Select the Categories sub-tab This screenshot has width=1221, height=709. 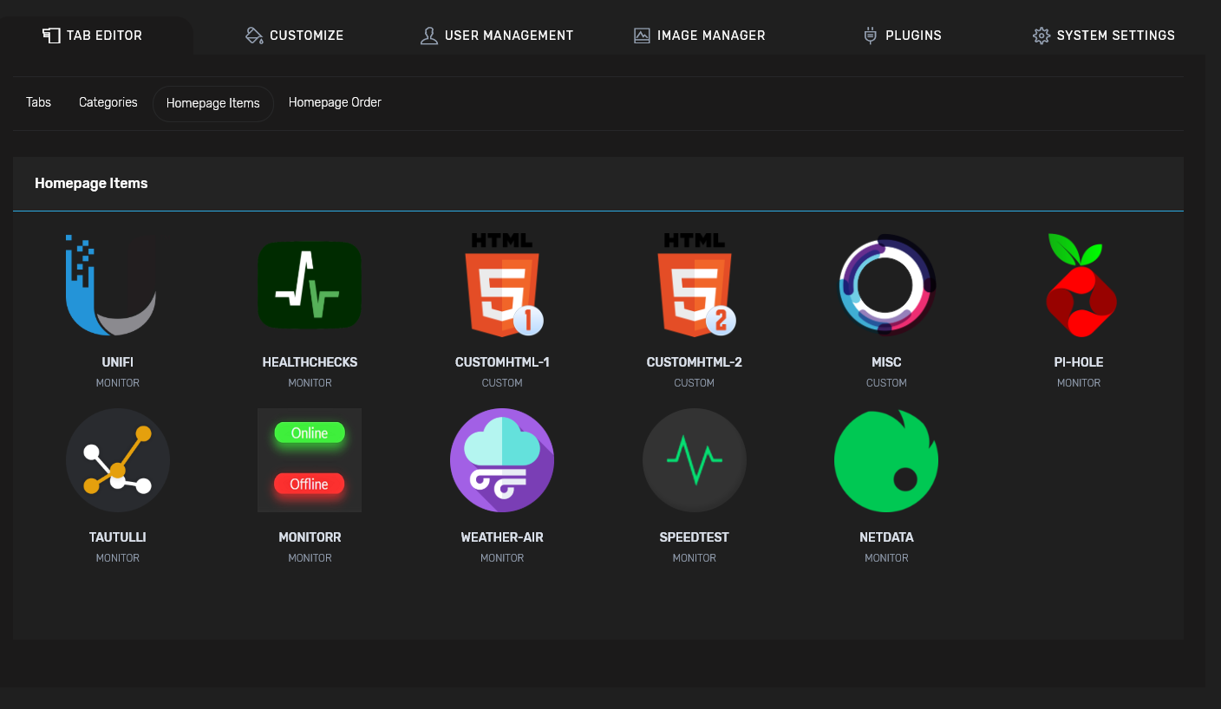click(x=108, y=101)
